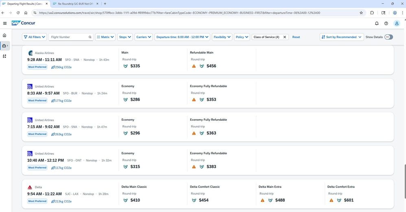This screenshot has width=406, height=212.
Task: Open the help question mark icon
Action: [x=386, y=23]
